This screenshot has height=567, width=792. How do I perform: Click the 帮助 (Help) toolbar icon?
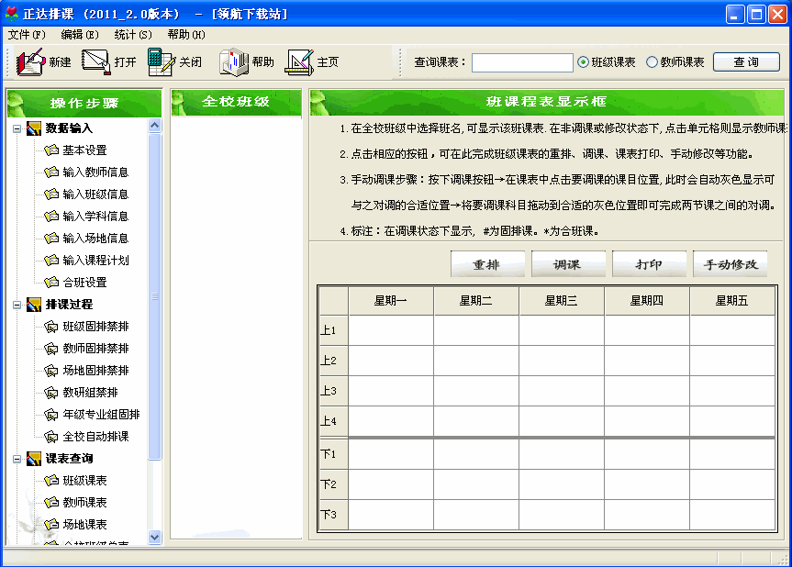point(234,62)
